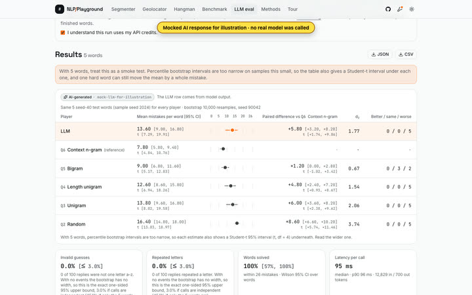Click the Player column header
The height and width of the screenshot is (295, 472).
66,117
